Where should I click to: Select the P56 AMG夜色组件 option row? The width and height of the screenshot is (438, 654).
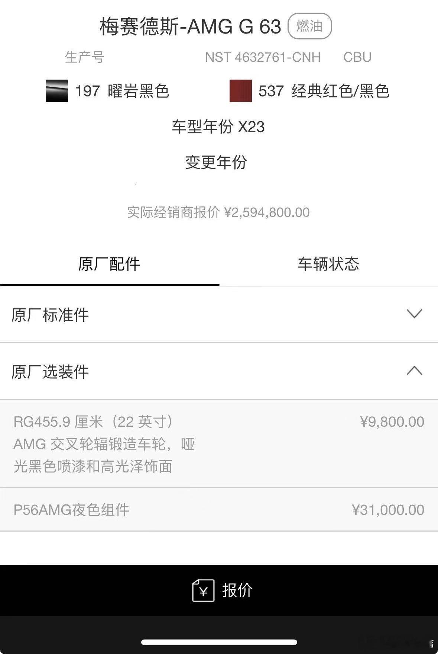(219, 510)
